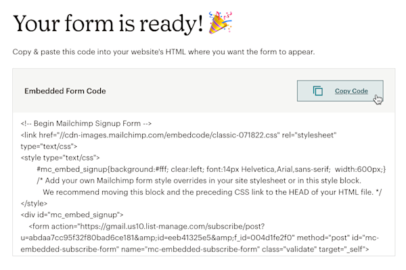Click the embedded-subscribe-form class="validate" line
Viewport: 406px width, 270px height.
click(x=195, y=249)
